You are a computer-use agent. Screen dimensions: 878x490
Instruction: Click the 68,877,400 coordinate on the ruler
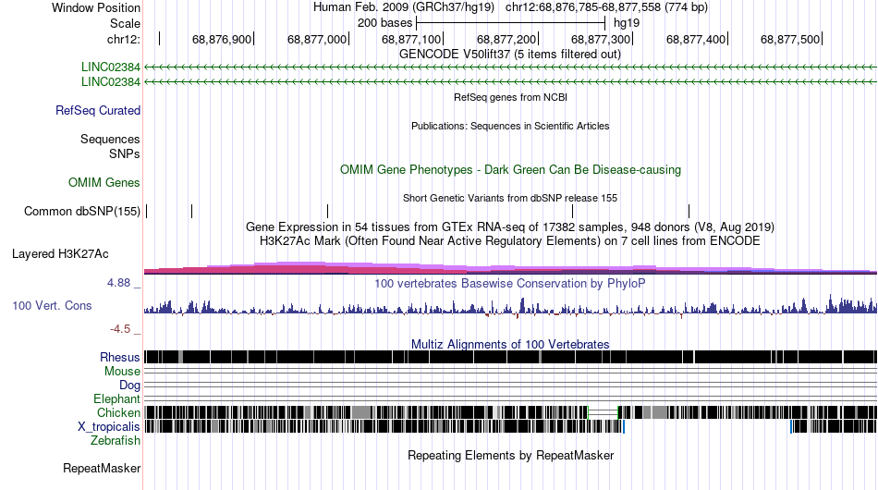[696, 39]
